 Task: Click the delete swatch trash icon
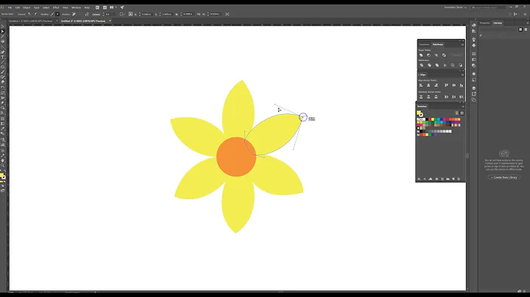(x=459, y=179)
